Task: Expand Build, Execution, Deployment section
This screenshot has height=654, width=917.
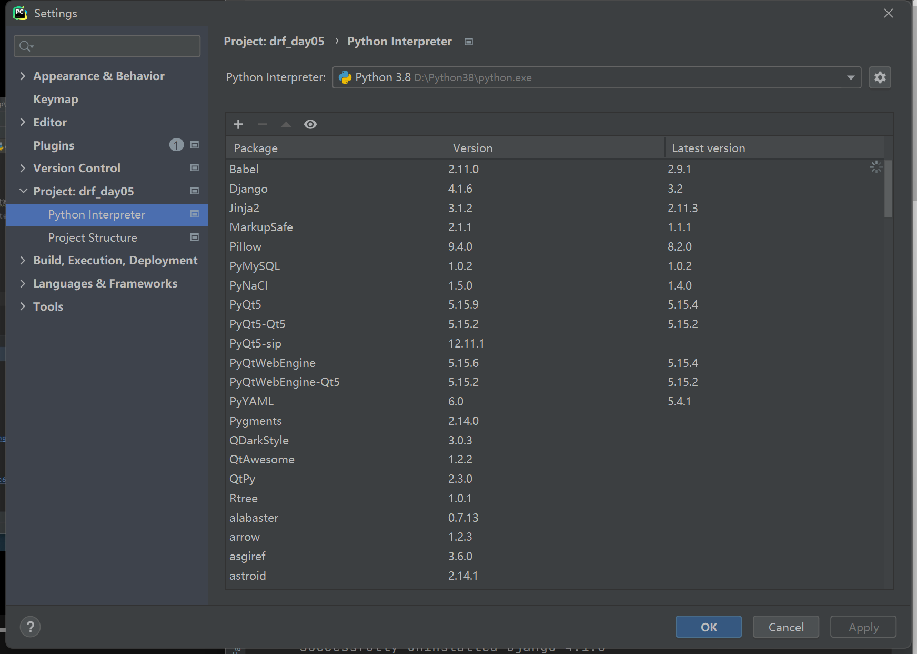Action: [x=23, y=260]
